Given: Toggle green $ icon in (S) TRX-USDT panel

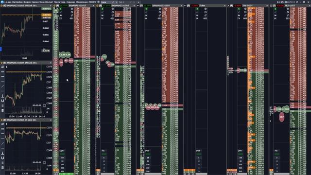Looking at the screenshot, I should 276,9.
